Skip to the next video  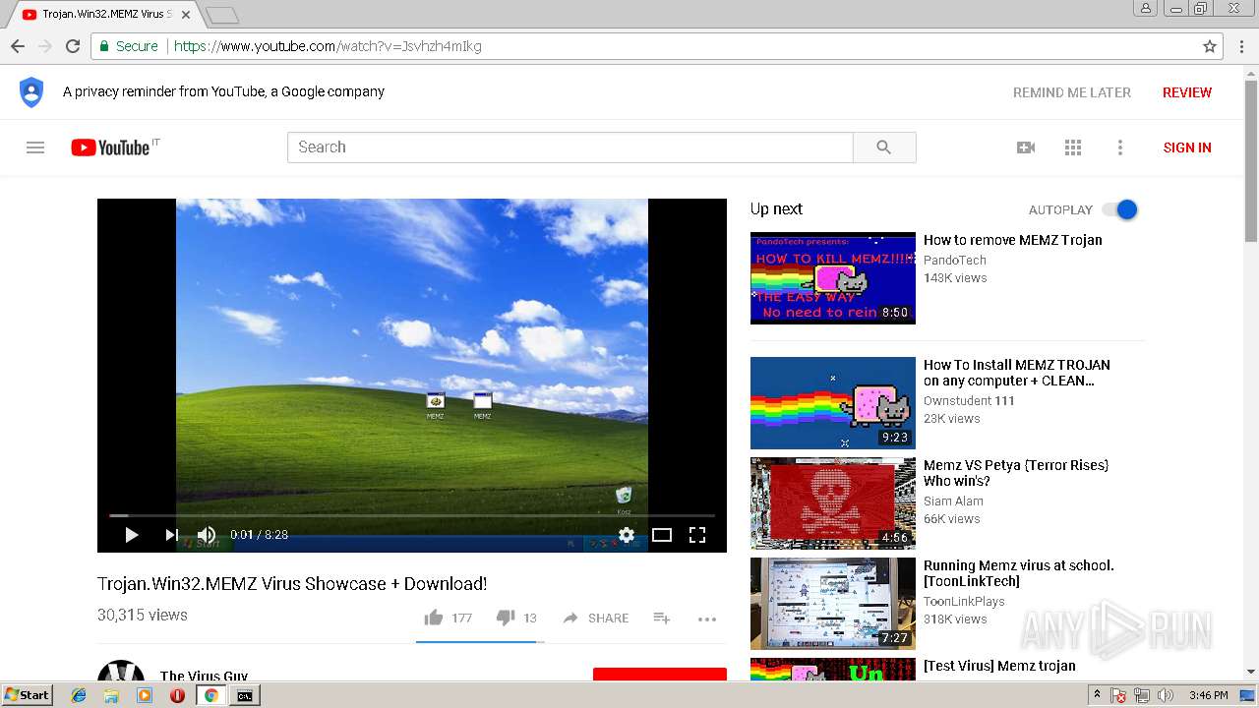171,535
